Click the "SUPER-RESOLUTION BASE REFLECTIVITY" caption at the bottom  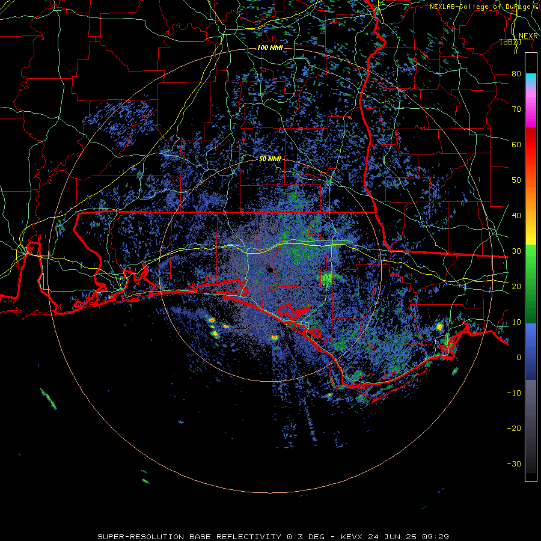(x=189, y=537)
